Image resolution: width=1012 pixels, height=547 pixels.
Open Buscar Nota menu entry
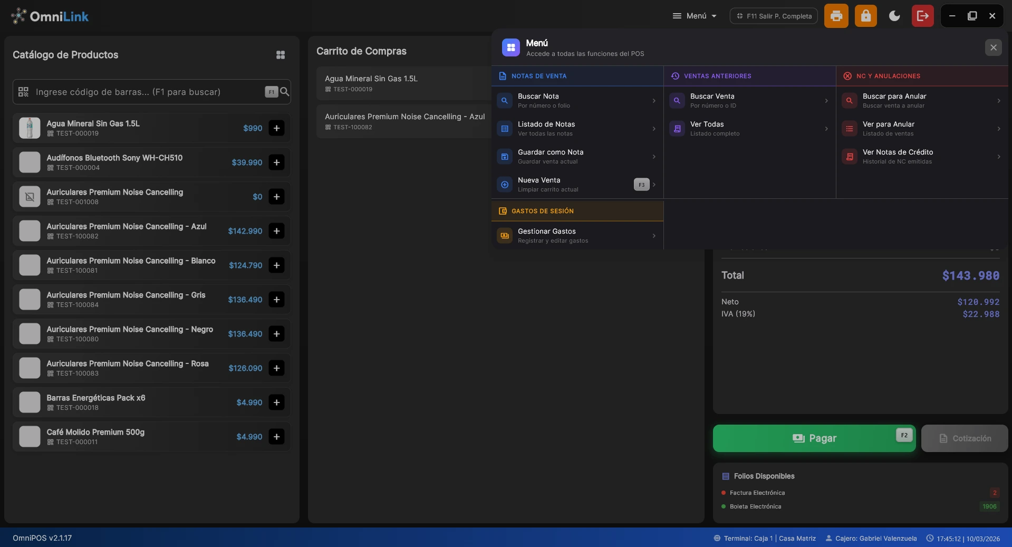coord(577,101)
